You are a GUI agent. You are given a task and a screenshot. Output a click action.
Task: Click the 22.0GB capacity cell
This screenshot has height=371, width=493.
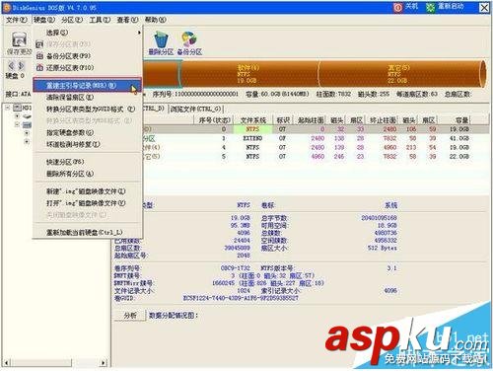coord(459,156)
